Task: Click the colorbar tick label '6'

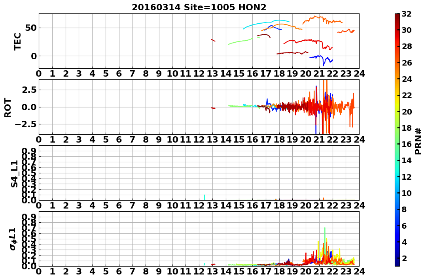Action: pyautogui.click(x=405, y=226)
